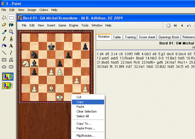This screenshot has width=195, height=139.
Task: Switch to the Score sheet tab
Action: pyautogui.click(x=147, y=37)
